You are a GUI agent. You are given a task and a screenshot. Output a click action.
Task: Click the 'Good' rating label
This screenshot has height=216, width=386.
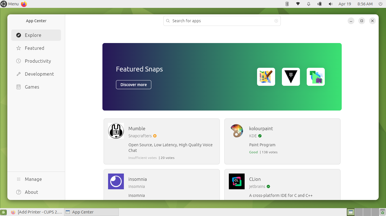coord(253,152)
